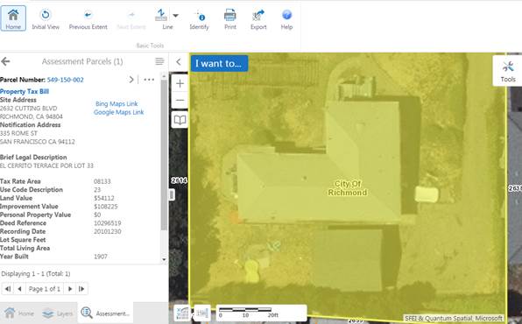The height and width of the screenshot is (324, 522).
Task: Open the Tools panel button
Action: pos(508,71)
